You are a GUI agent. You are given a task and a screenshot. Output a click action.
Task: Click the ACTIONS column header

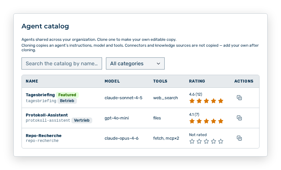(244, 81)
